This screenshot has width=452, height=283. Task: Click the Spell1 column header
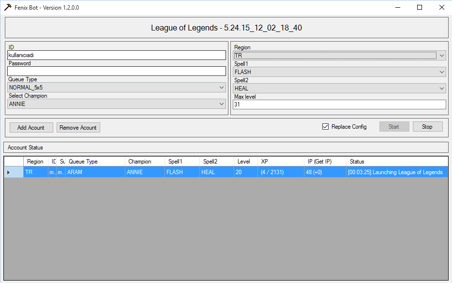click(x=182, y=162)
